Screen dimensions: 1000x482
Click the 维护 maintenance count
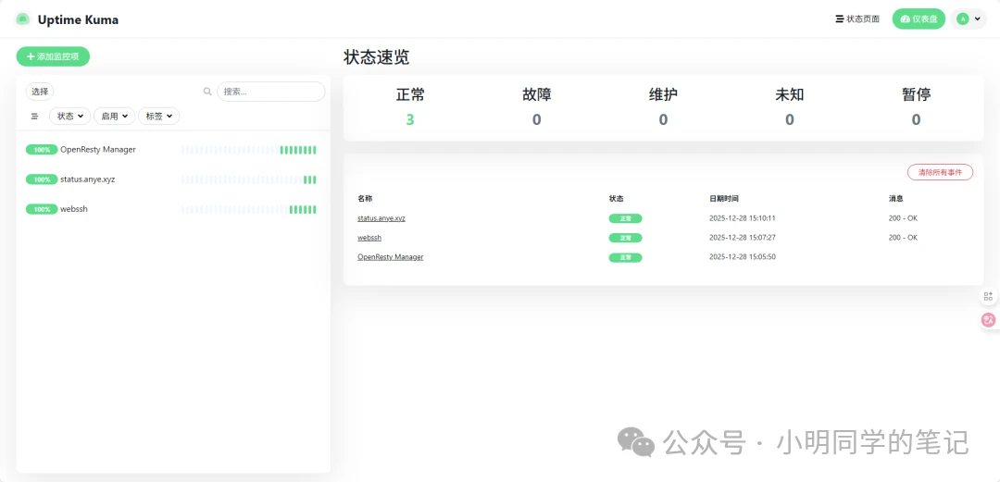(663, 119)
